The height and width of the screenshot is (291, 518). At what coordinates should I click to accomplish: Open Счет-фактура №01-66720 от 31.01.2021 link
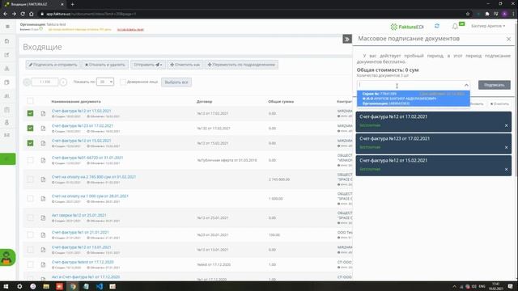coord(87,158)
